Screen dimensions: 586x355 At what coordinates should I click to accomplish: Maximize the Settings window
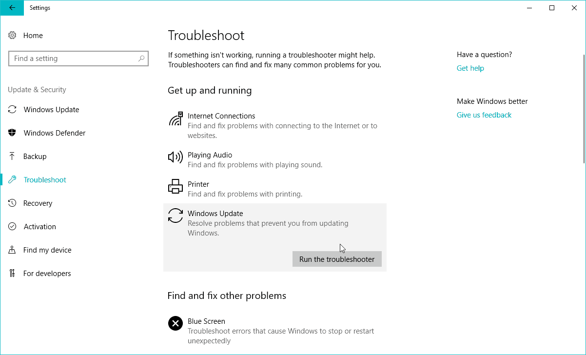(552, 8)
